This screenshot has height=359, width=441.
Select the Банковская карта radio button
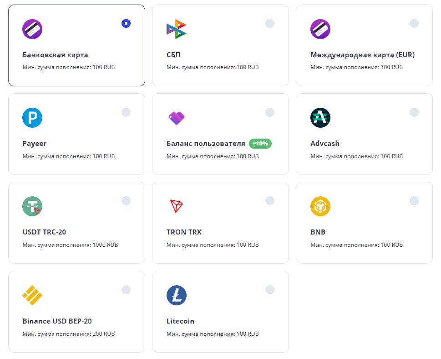pos(126,23)
